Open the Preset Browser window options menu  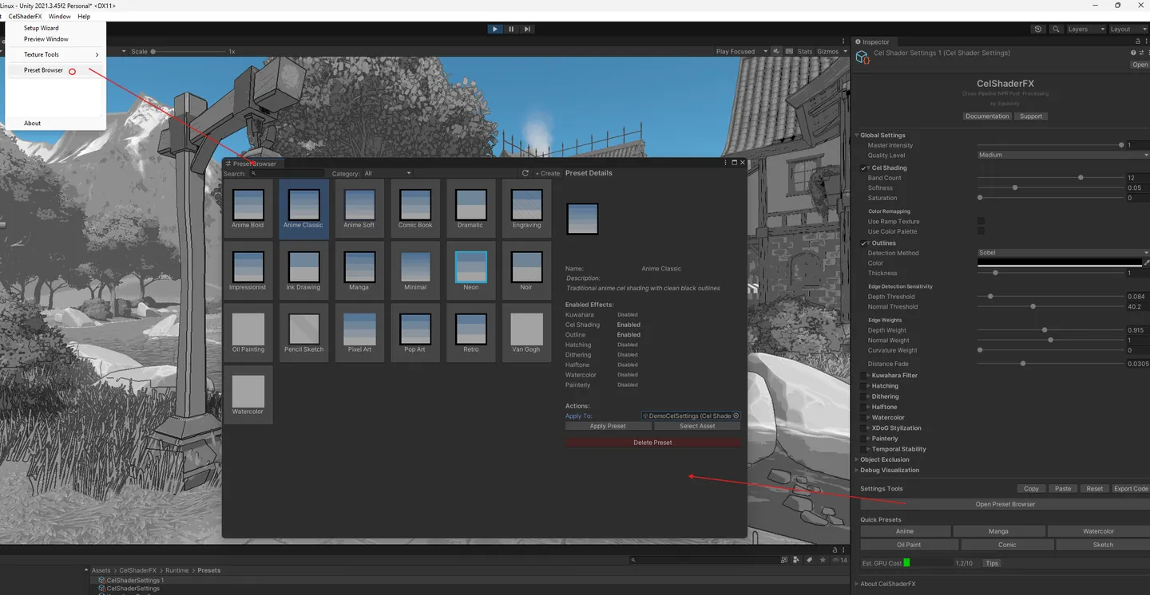pos(726,163)
